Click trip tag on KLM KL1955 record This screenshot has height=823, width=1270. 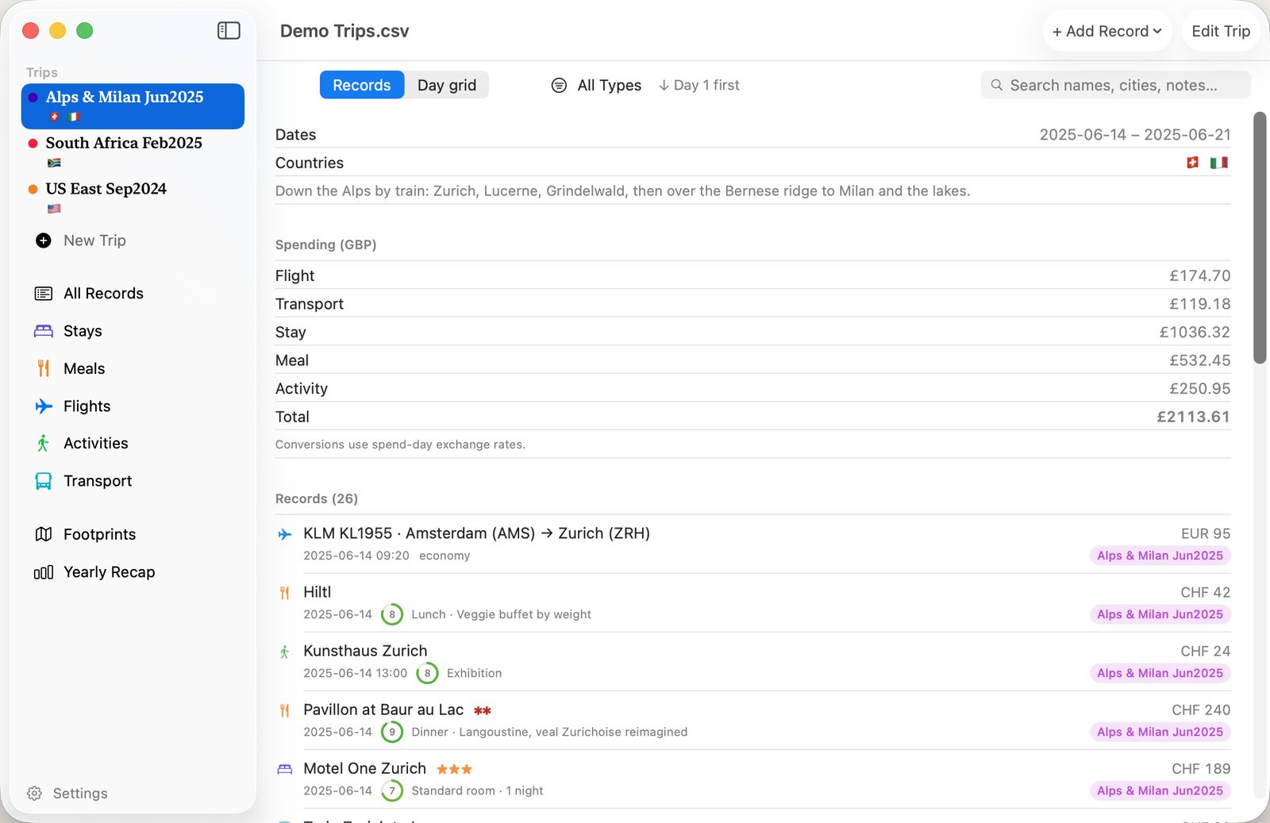(x=1160, y=556)
